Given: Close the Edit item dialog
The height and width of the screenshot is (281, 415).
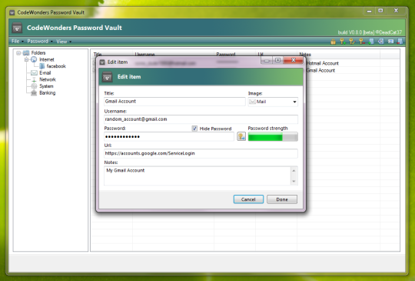Looking at the screenshot, I should point(294,60).
